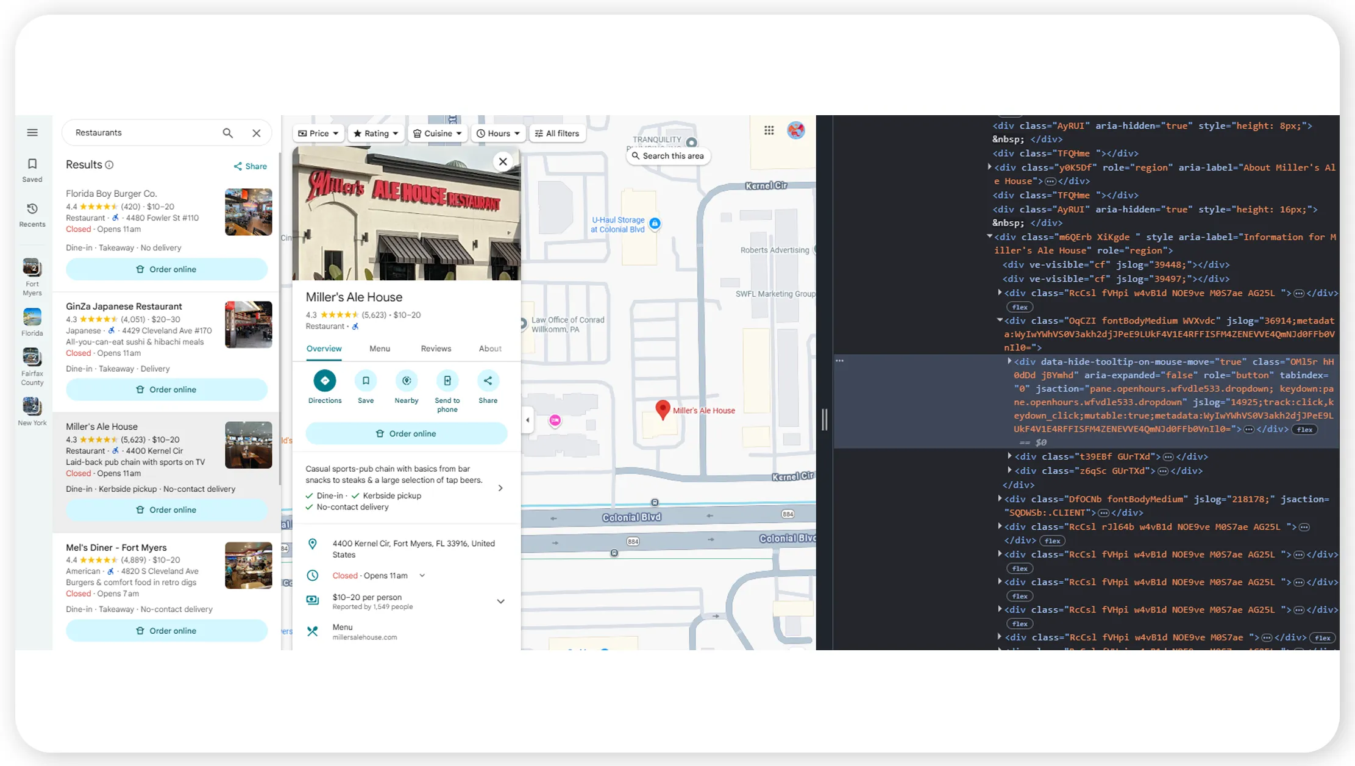This screenshot has width=1355, height=766.
Task: Click Share link in Results header
Action: (x=250, y=166)
